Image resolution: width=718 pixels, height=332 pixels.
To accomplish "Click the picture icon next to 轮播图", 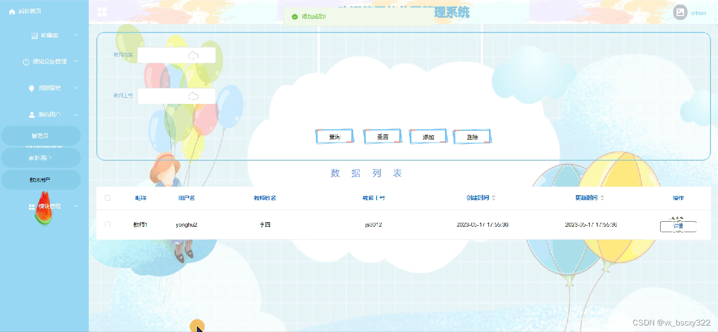I will click(34, 35).
